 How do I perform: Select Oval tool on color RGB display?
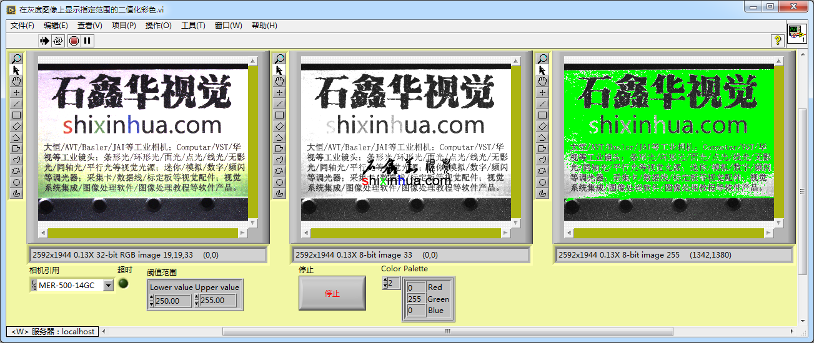17,182
